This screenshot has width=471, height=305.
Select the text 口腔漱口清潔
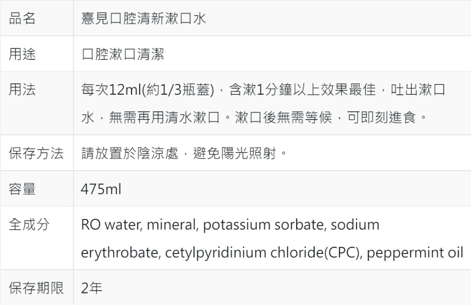[x=123, y=55]
